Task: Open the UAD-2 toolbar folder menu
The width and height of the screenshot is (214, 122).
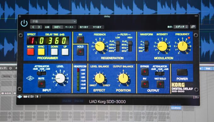Action: [x=32, y=97]
